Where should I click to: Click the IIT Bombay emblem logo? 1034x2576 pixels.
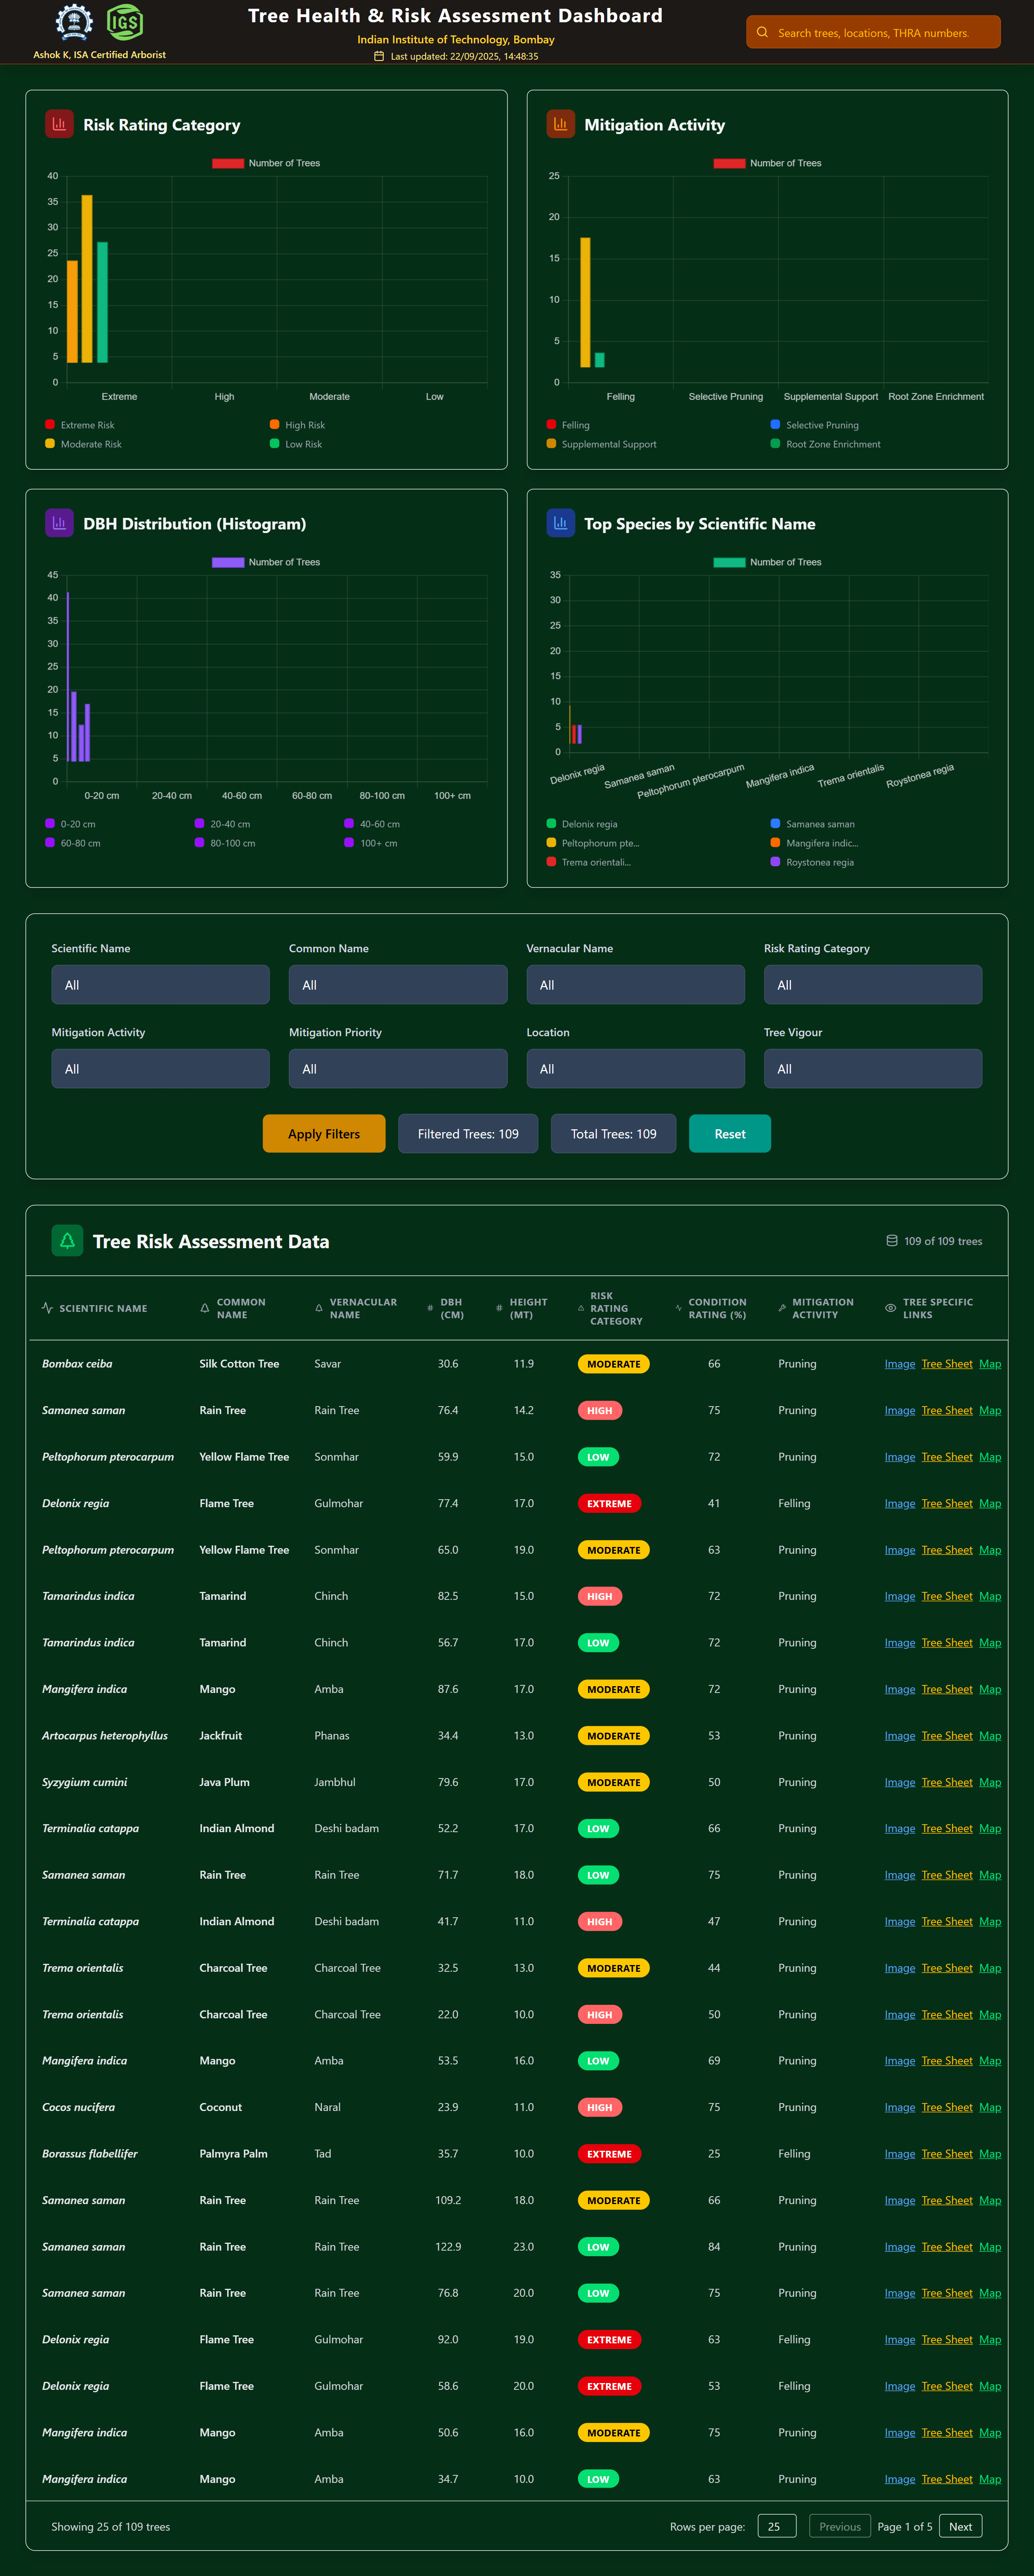click(x=74, y=22)
